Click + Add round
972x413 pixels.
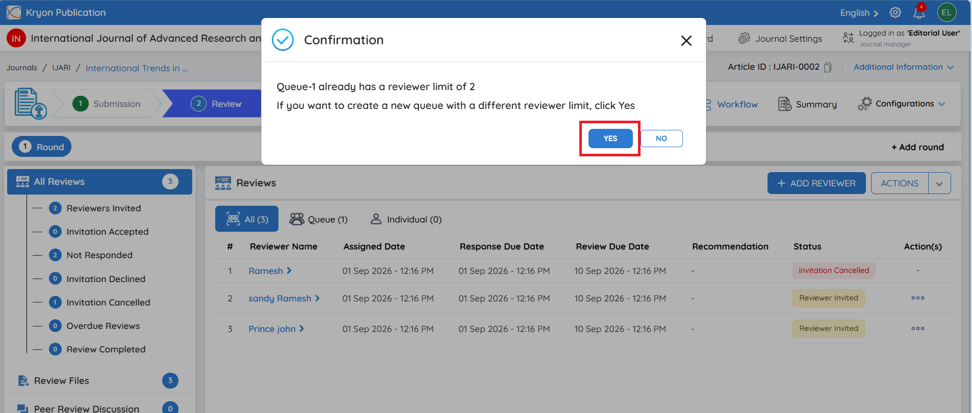coord(917,147)
